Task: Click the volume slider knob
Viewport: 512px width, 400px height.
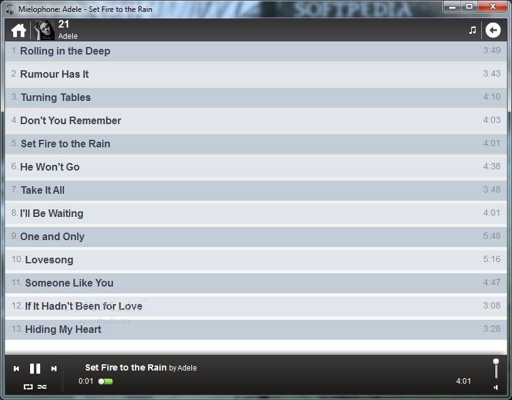Action: pos(496,362)
